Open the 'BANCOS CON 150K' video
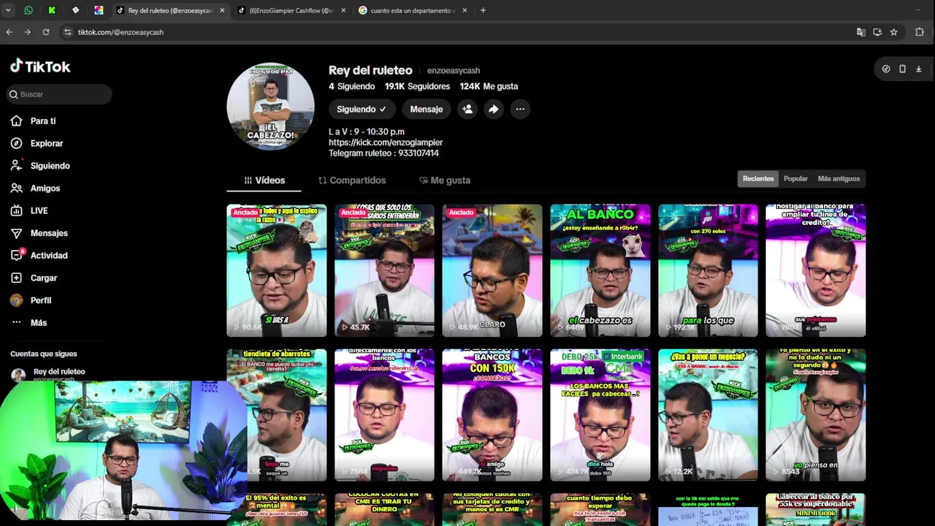Screen dimensions: 935x526 click(x=492, y=415)
